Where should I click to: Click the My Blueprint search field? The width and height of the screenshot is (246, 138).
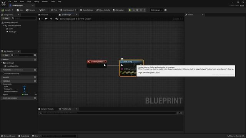22,55
